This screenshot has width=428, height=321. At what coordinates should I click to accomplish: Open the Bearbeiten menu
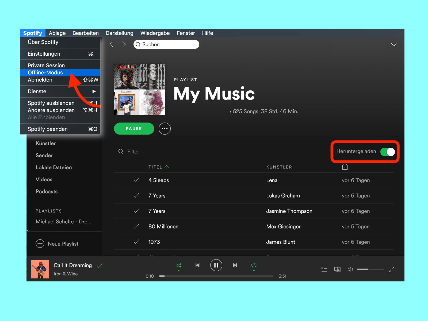tap(86, 33)
